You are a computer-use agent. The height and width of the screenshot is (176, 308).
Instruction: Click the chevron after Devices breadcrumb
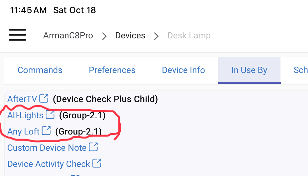click(156, 36)
